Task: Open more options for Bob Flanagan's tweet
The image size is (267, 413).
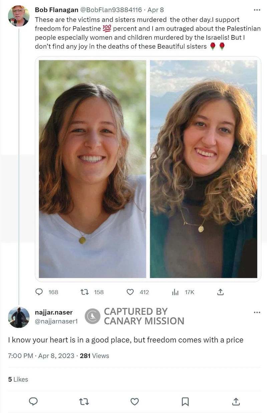Action: pyautogui.click(x=257, y=10)
